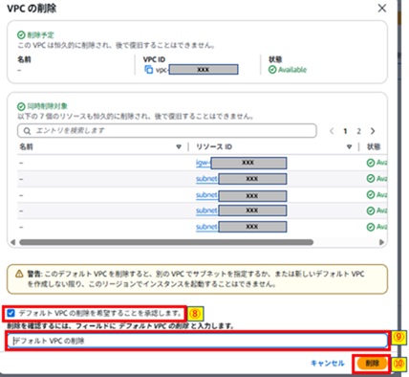Open the igw resource link
Image resolution: width=409 pixels, height=377 pixels.
(204, 163)
